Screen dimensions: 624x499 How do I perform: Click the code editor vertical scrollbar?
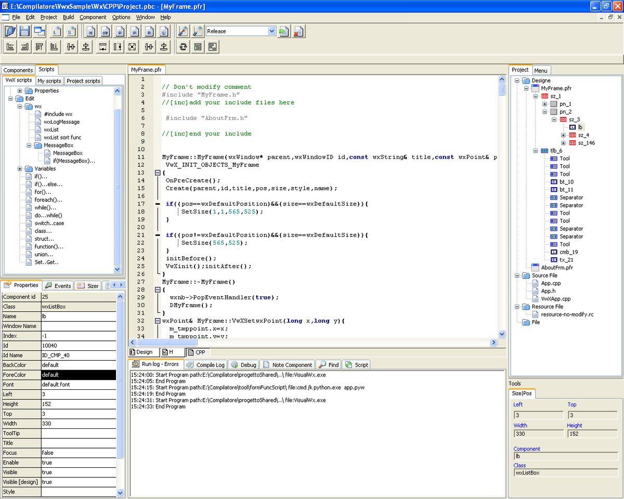502,207
